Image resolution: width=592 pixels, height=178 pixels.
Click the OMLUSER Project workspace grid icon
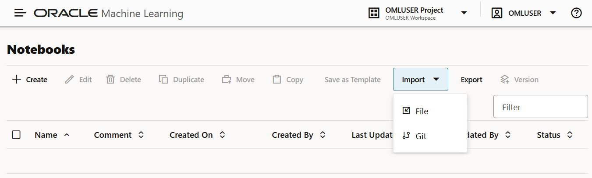pos(373,13)
